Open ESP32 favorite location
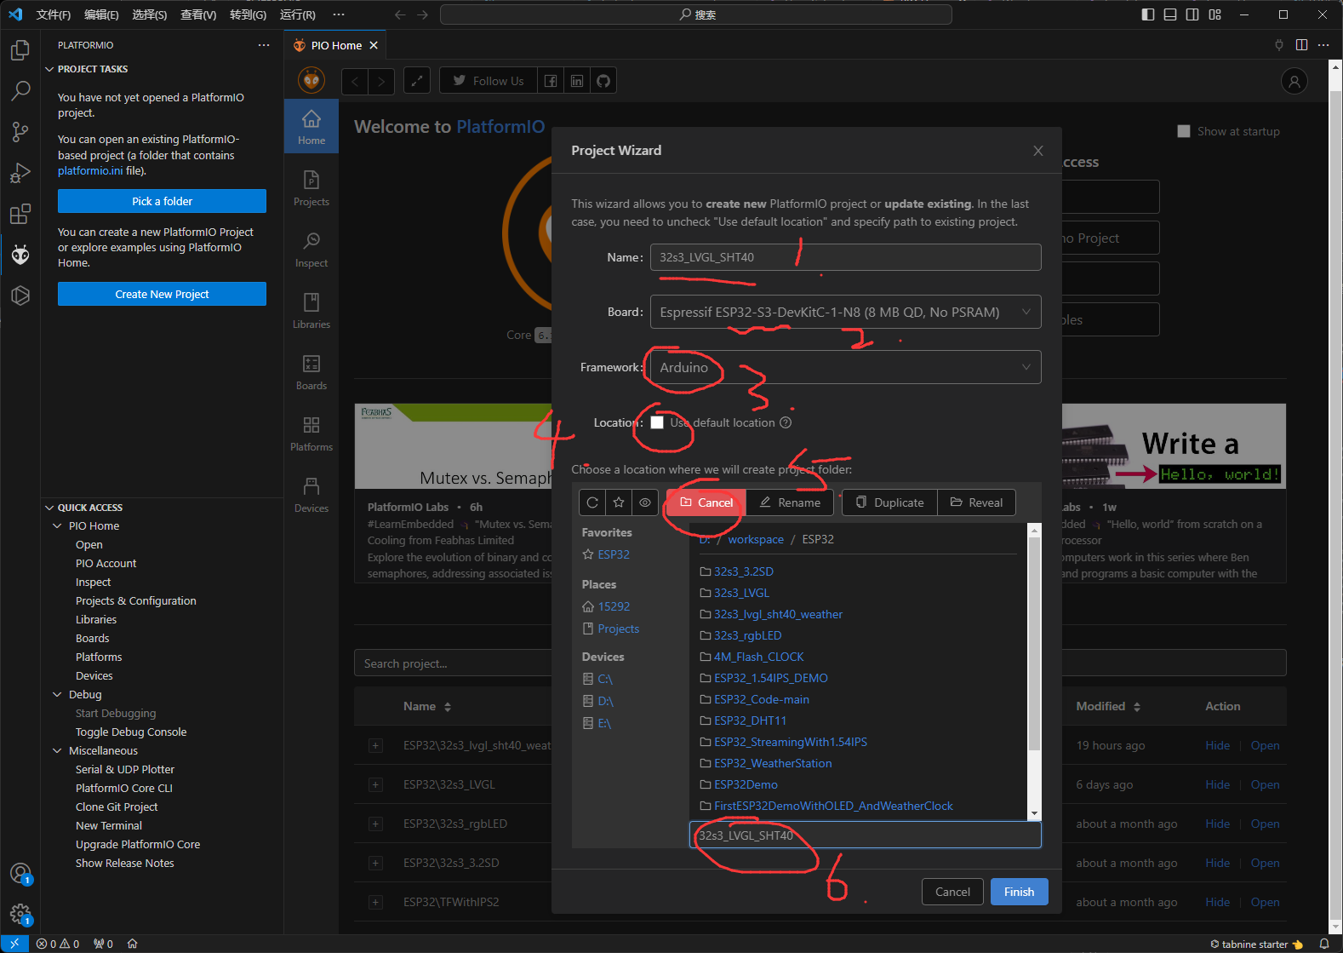The image size is (1343, 953). click(614, 554)
